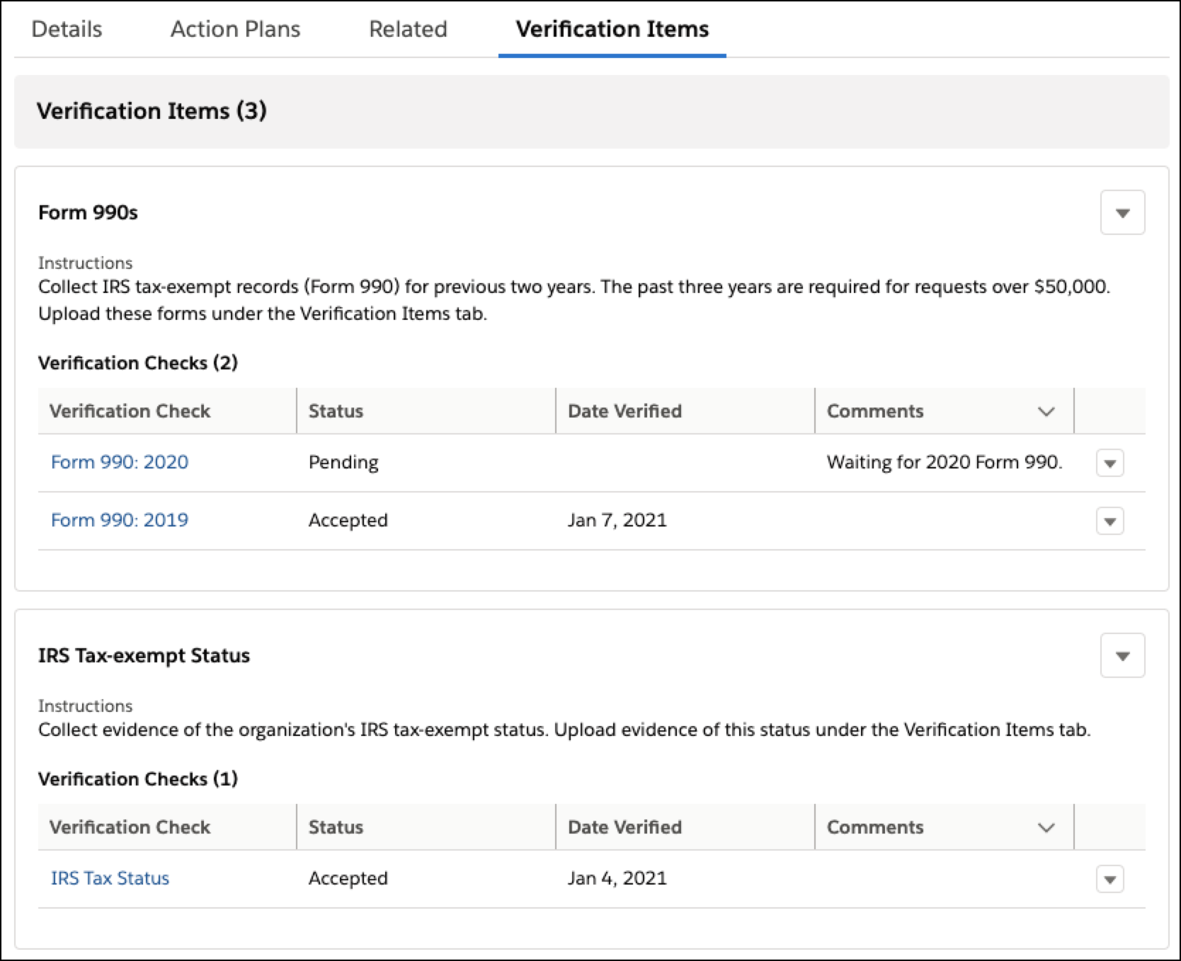Viewport: 1181px width, 961px height.
Task: Open the Form 990s card actions menu
Action: point(1123,212)
